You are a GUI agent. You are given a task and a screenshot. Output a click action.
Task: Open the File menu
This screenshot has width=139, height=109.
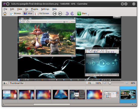[x=5, y=9]
